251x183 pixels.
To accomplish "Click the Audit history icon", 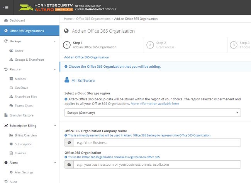I will click(6, 181).
